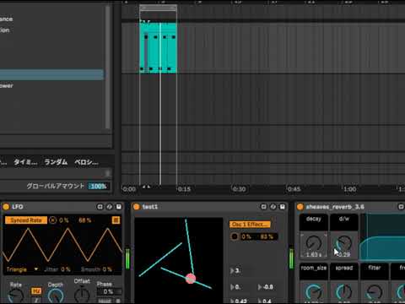Click number box showing 0.4
Image resolution: width=405 pixels, height=304 pixels.
(265, 301)
